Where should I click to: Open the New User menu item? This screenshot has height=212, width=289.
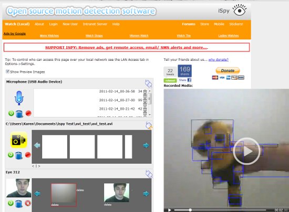(70, 24)
